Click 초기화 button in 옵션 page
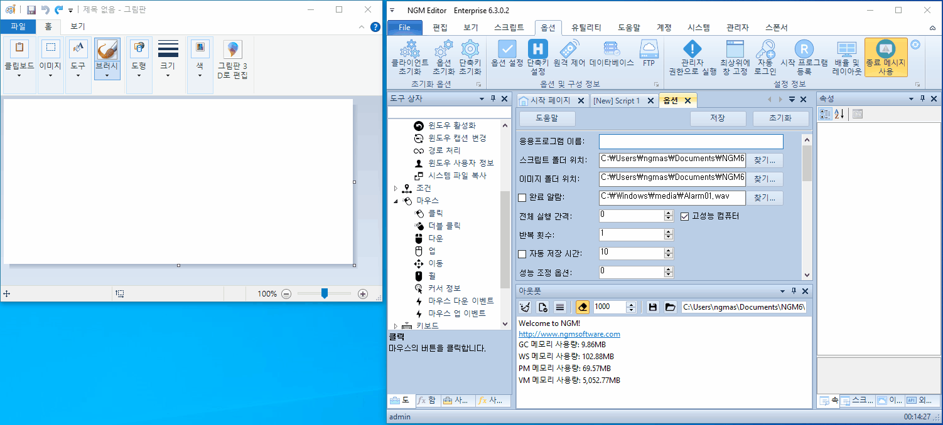This screenshot has width=943, height=425. (x=780, y=118)
